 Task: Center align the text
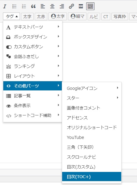point(52,6)
